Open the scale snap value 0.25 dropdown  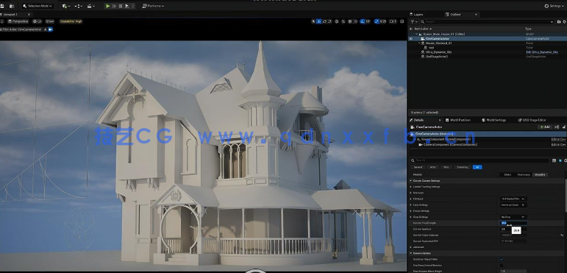click(x=383, y=21)
